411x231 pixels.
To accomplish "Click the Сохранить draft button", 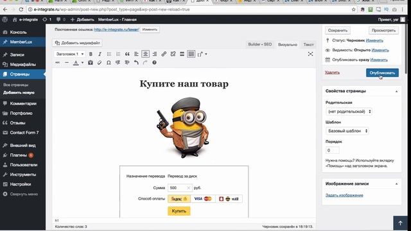I will pos(338,30).
